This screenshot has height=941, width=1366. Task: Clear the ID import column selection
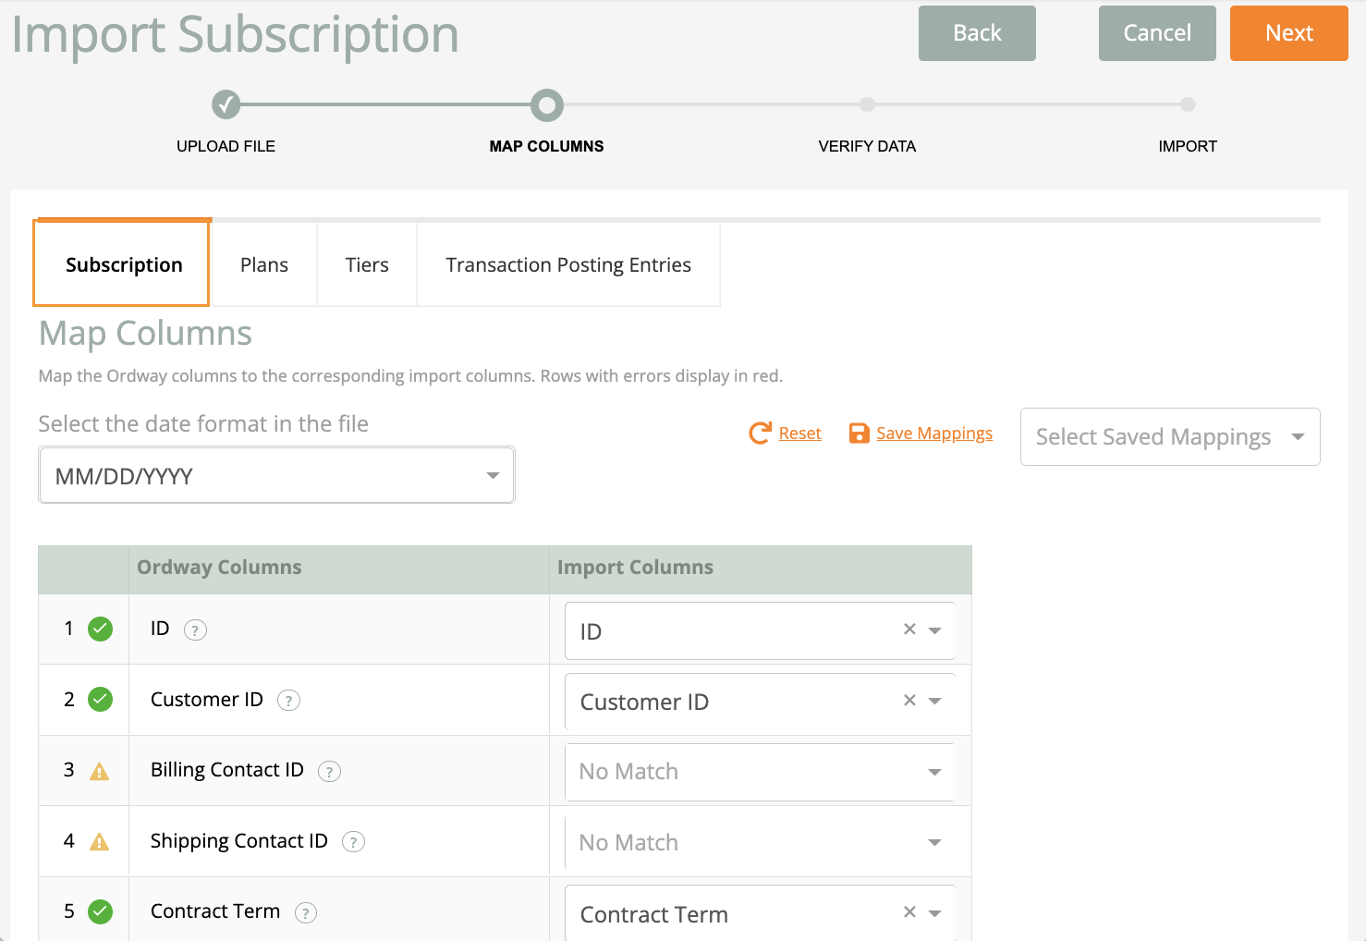coord(909,629)
